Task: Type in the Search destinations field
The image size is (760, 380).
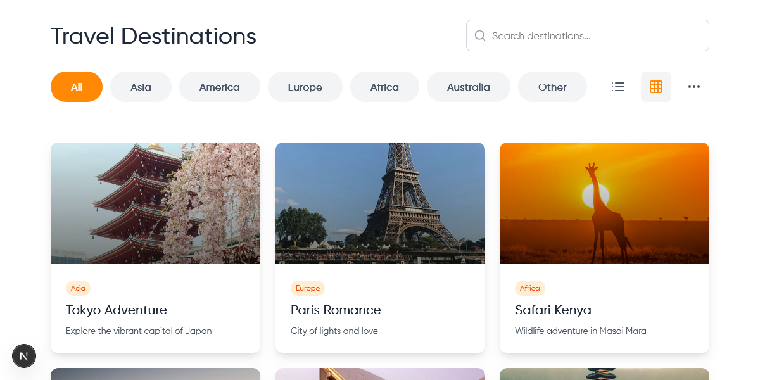Action: pos(595,35)
